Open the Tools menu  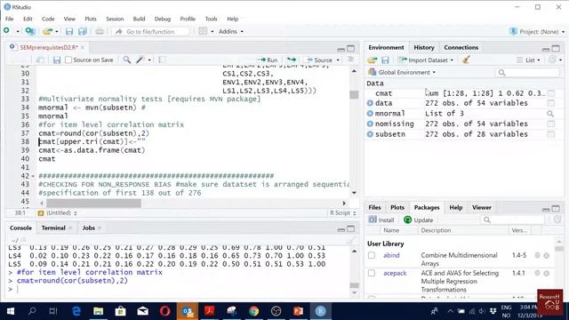click(x=211, y=19)
